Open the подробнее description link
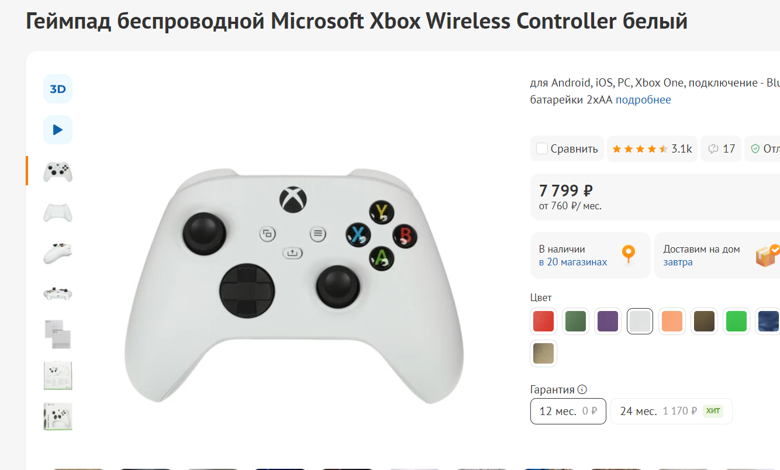 (643, 100)
